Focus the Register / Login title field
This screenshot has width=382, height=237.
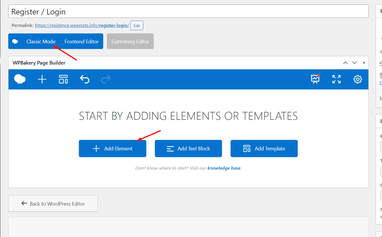(188, 12)
